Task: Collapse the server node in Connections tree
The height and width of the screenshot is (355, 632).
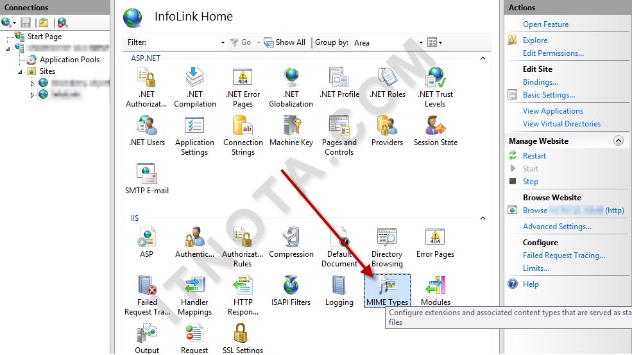Action: (x=8, y=48)
